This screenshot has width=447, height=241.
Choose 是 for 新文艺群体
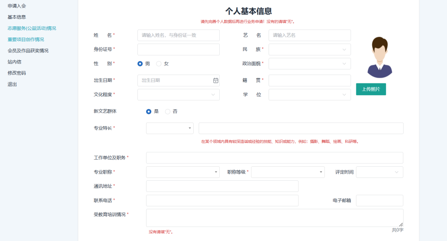click(149, 111)
